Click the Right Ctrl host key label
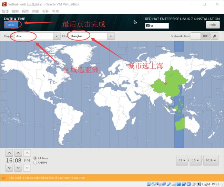224x187 pixels. 210,184
